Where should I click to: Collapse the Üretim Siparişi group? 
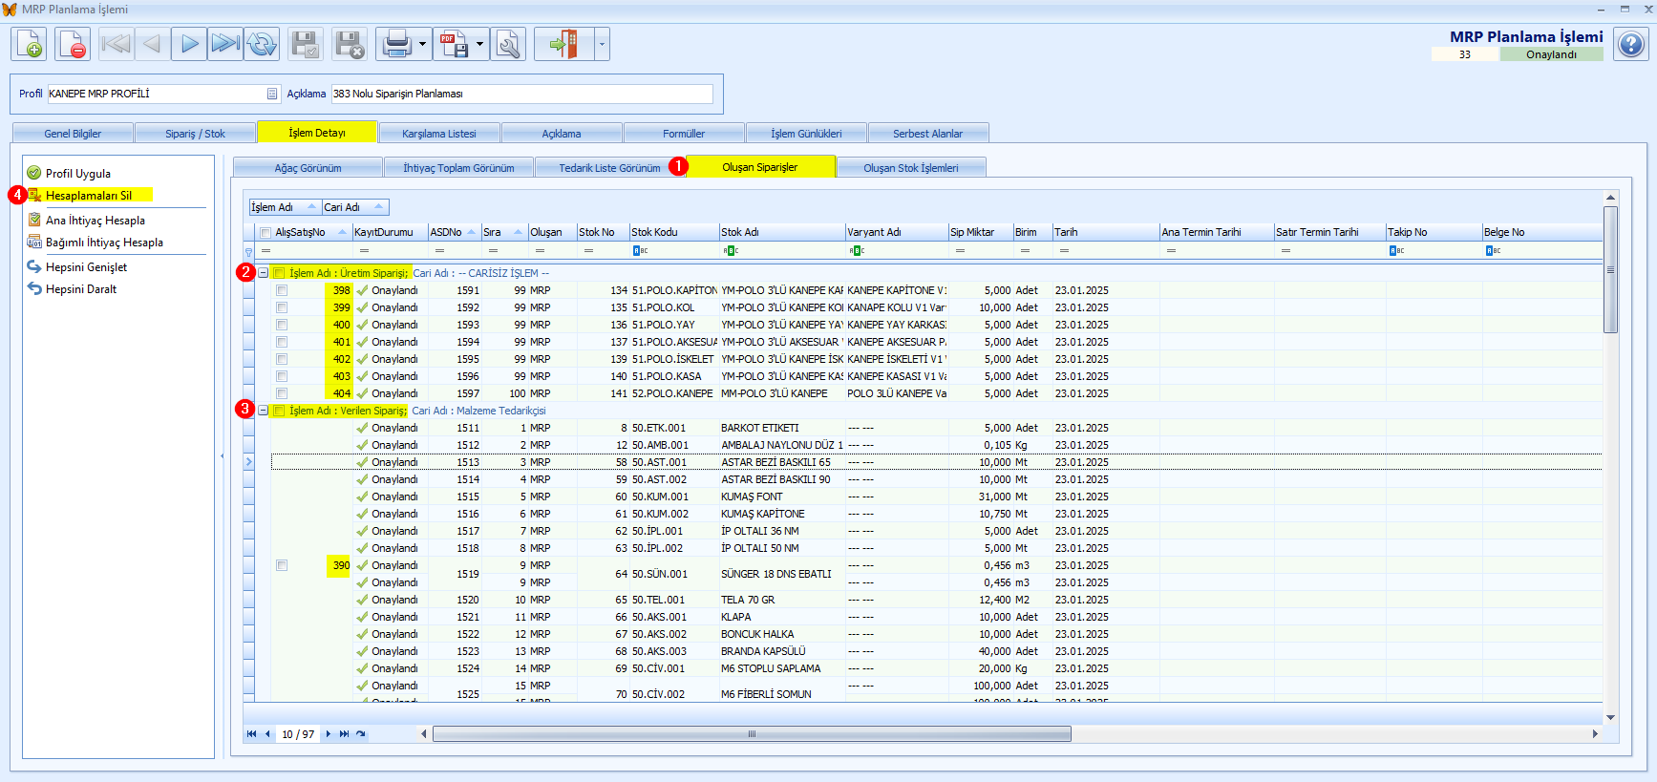[x=263, y=273]
